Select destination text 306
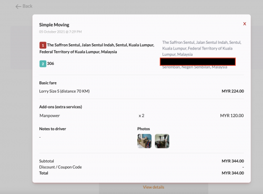The width and height of the screenshot is (263, 194). 50,63
